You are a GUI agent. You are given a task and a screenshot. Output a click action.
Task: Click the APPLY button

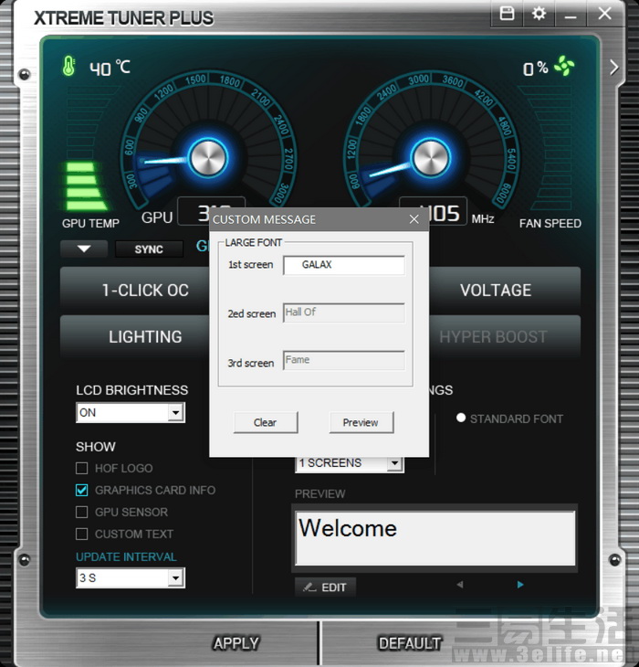pyautogui.click(x=236, y=643)
